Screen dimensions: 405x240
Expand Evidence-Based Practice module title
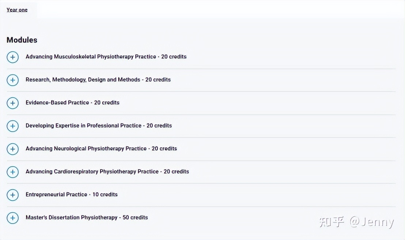[72, 102]
